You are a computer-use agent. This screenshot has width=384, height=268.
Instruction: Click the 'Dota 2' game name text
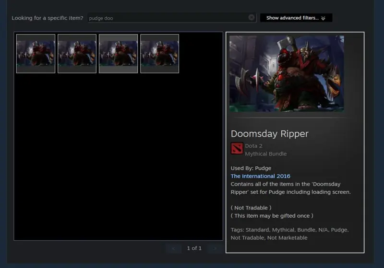[253, 146]
